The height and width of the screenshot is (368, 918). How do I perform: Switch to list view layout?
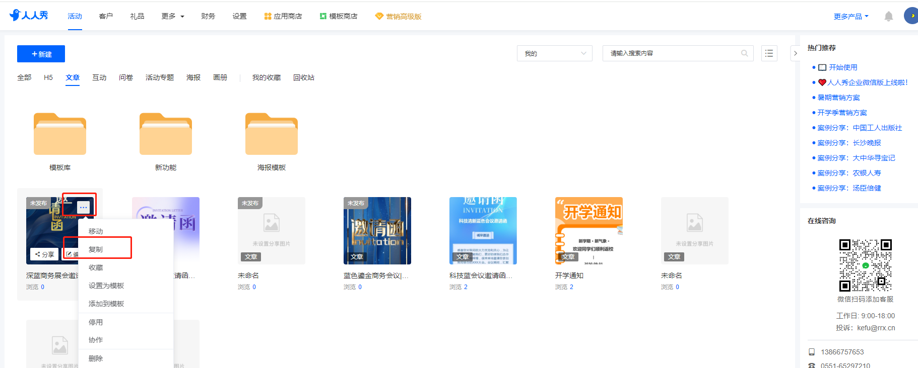[769, 53]
